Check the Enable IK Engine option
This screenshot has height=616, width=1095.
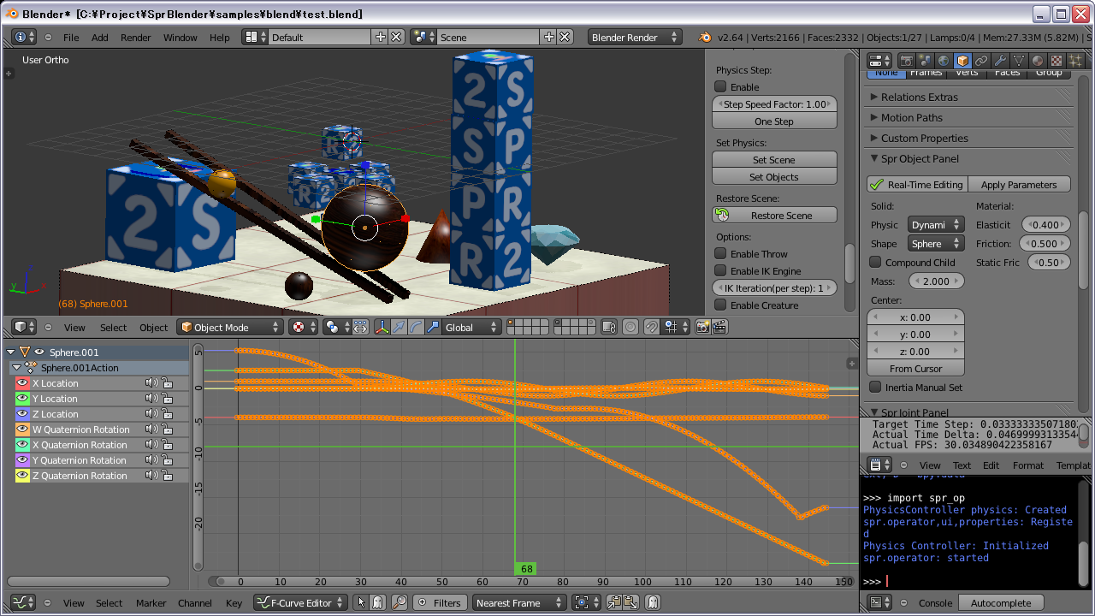coord(720,270)
